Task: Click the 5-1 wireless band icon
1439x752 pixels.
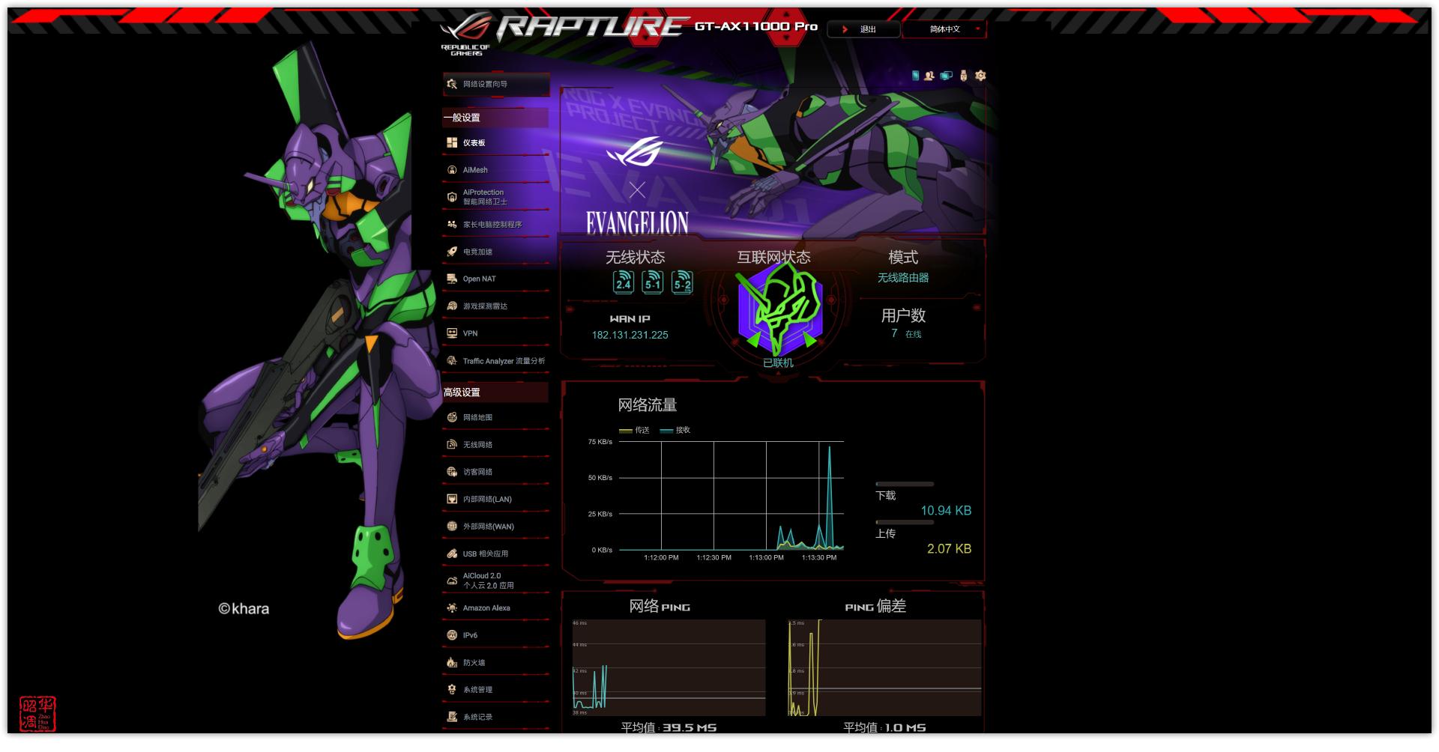Action: [653, 282]
